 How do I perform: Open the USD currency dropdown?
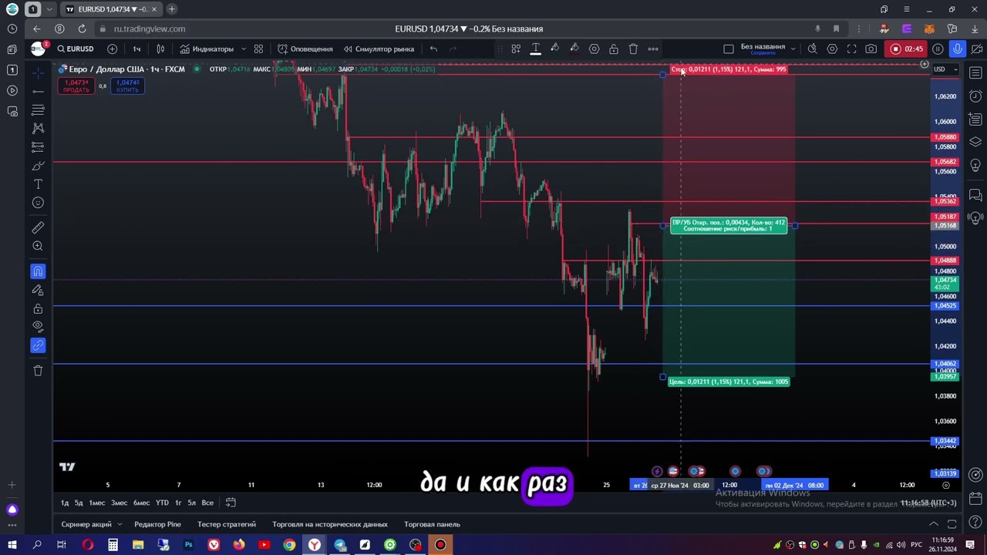tap(945, 69)
